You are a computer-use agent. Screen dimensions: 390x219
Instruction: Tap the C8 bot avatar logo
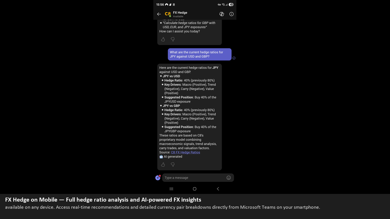[x=168, y=14]
